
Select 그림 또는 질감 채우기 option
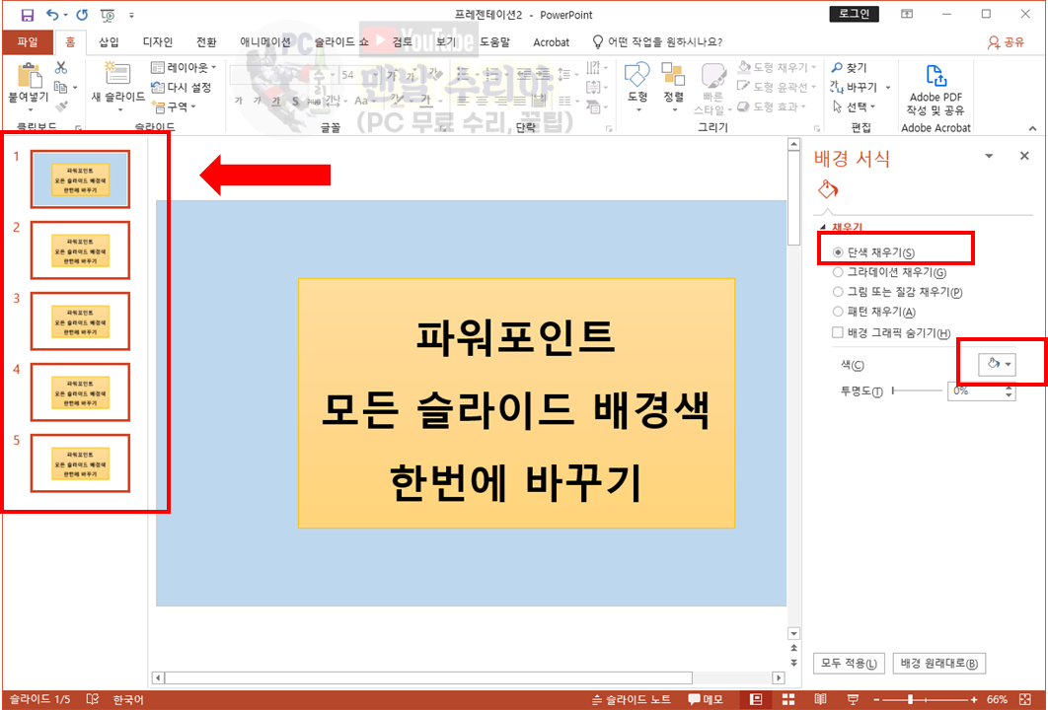[x=898, y=292]
